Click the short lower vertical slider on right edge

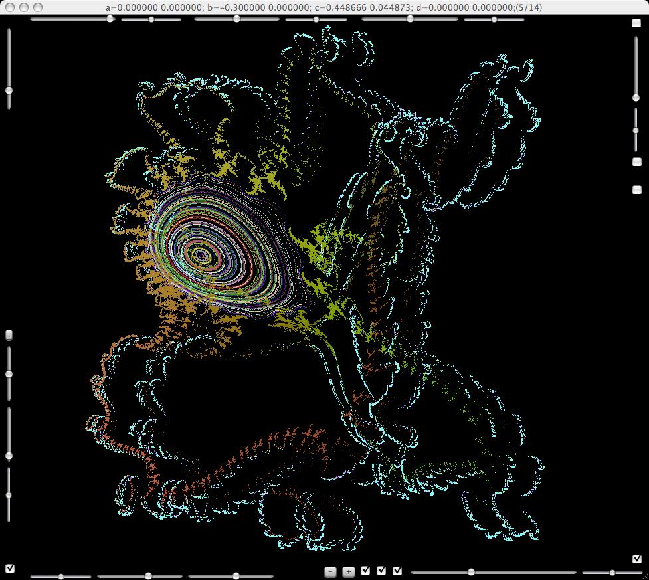pyautogui.click(x=636, y=130)
